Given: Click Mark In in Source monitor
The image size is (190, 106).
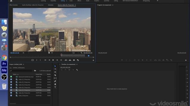Looking at the screenshot, I should click(37, 60).
